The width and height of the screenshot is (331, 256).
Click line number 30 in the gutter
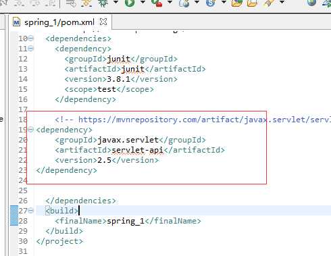[23, 241]
